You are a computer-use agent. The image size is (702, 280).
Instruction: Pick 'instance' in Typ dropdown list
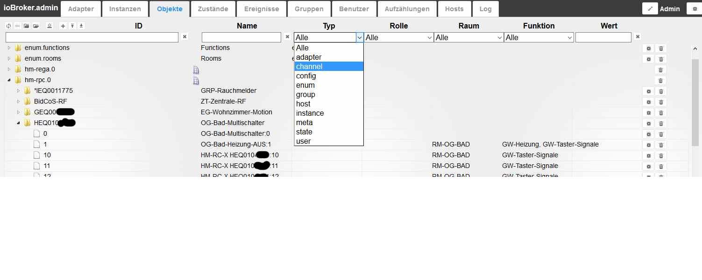tap(329, 113)
